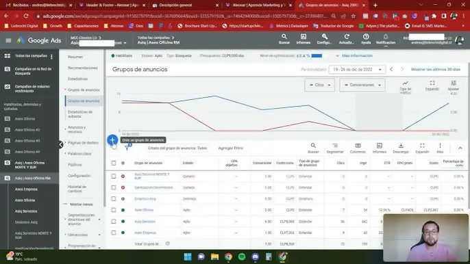Expand Más información in campaign status bar
470x264 pixels.
[x=354, y=55]
